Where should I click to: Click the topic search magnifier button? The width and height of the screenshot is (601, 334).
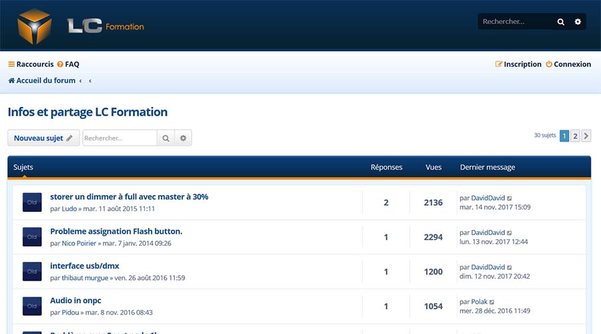(166, 138)
